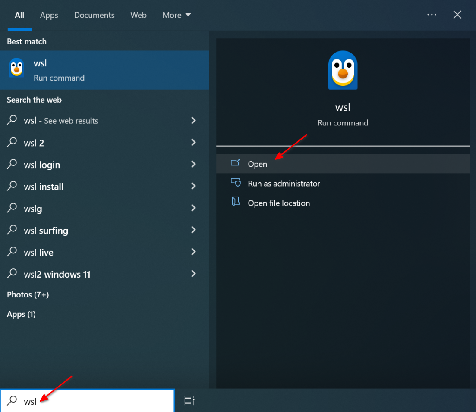Click the search-with-screenshot icon beside the search box
476x412 pixels.
(x=189, y=400)
